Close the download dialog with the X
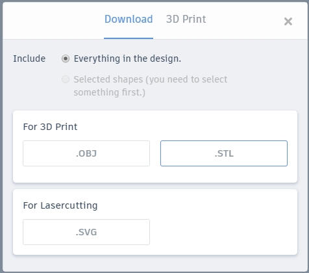The image size is (309, 273). click(288, 21)
